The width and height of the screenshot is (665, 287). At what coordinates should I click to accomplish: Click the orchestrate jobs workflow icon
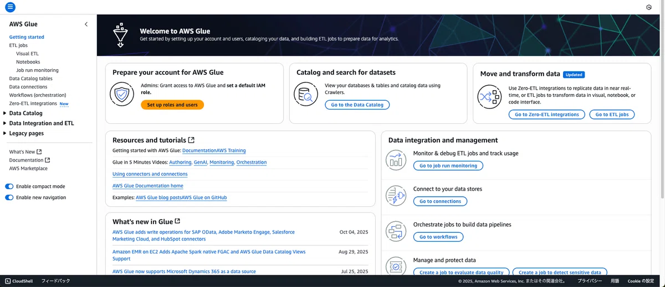point(396,231)
